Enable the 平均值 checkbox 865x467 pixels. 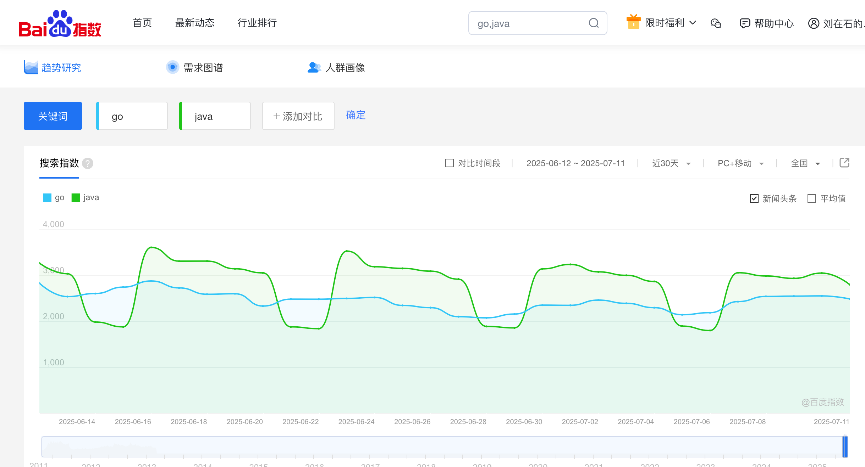click(x=812, y=198)
